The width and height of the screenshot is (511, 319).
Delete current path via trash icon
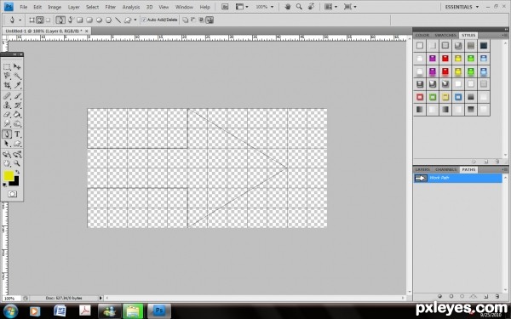(497, 297)
